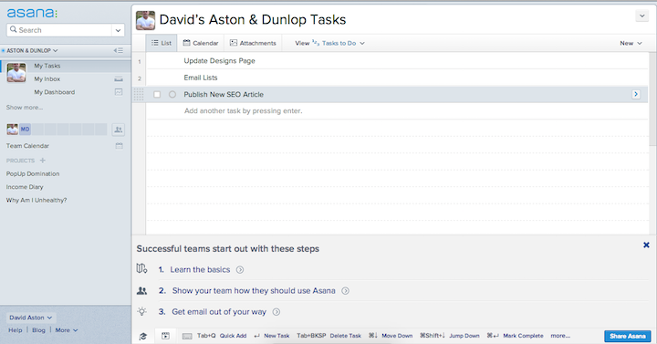Click the task list vertical scrollbar
Image resolution: width=657 pixels, height=344 pixels.
pyautogui.click(x=652, y=99)
